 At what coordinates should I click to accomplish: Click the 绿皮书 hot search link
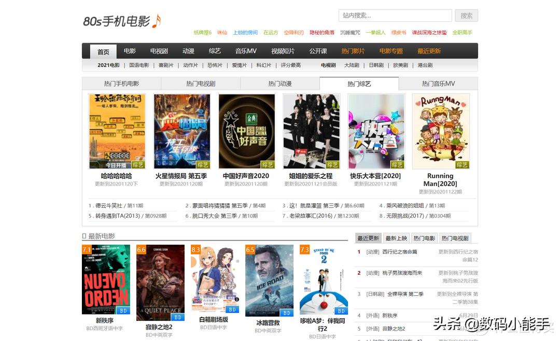[398, 32]
